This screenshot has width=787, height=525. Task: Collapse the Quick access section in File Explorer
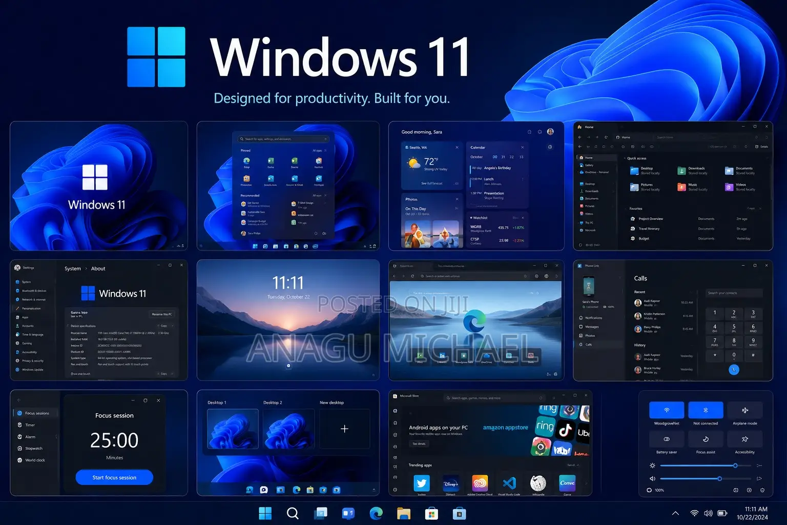pos(625,158)
